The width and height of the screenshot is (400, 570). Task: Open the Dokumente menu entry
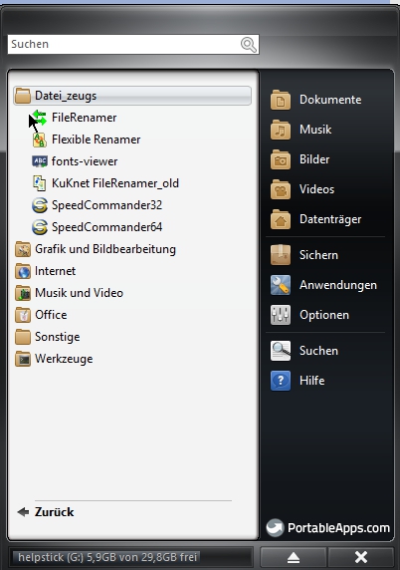pos(326,100)
